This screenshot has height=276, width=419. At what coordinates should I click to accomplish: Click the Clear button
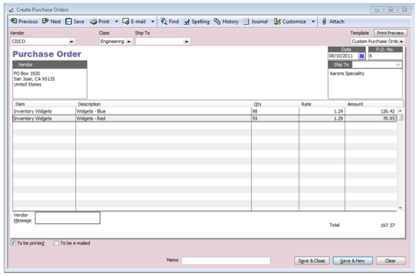click(x=390, y=261)
